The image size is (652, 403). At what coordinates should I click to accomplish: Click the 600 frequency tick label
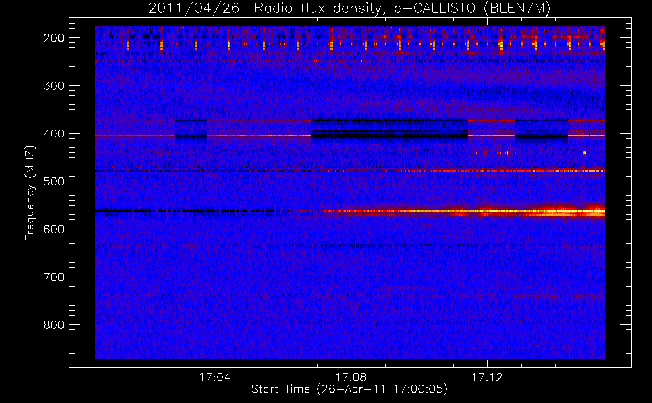click(54, 229)
